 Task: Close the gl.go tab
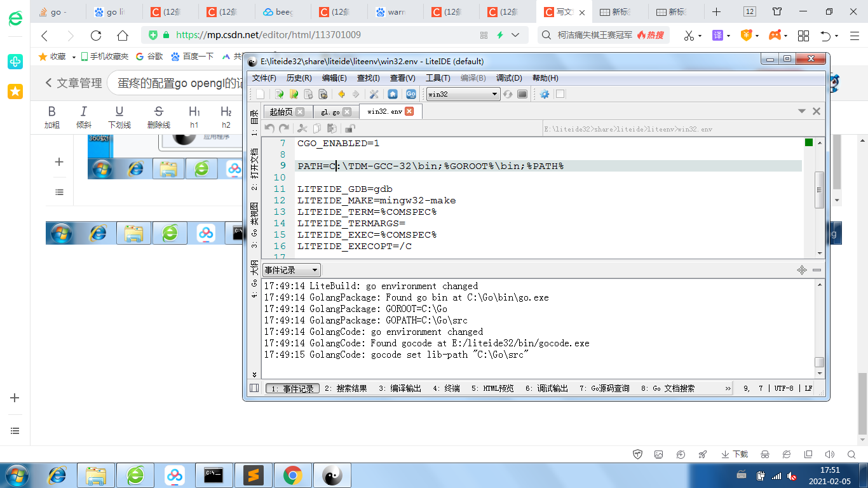coord(347,112)
